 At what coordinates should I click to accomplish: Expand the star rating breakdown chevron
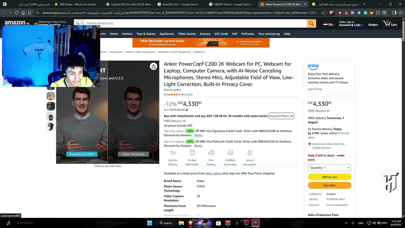(182, 94)
